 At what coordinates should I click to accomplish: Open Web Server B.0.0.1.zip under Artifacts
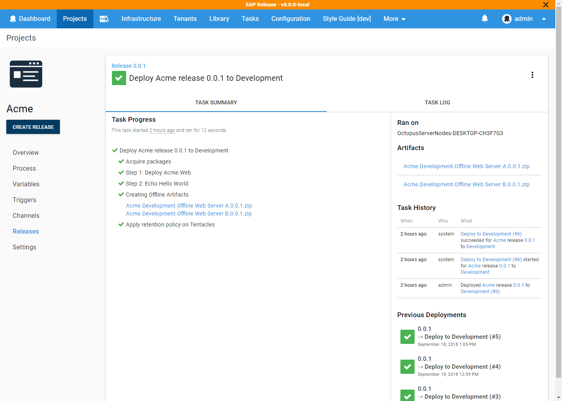pos(467,184)
